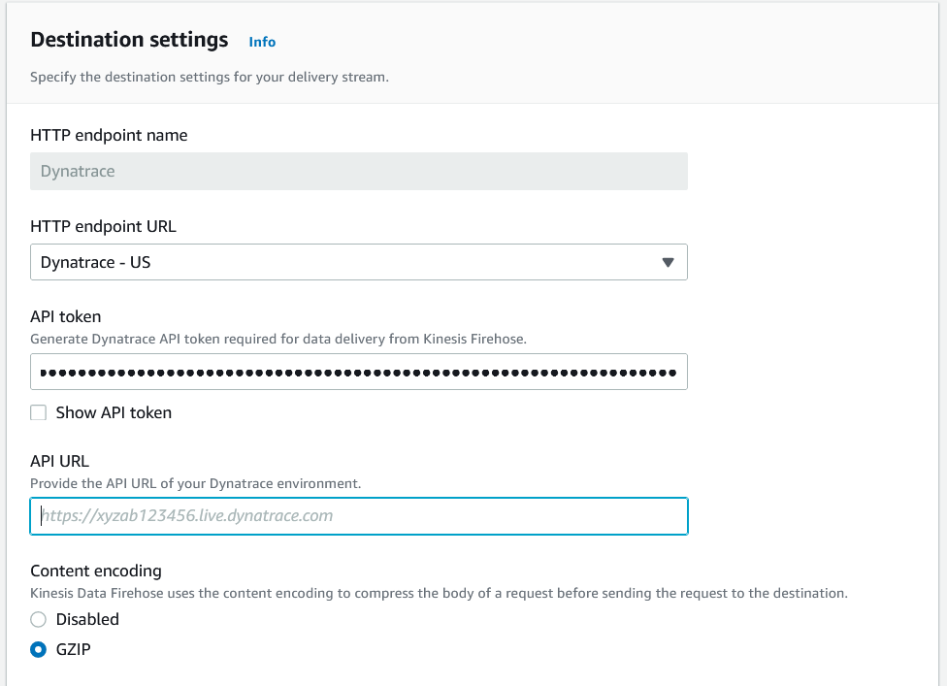The image size is (947, 686).
Task: Click into the masked API token field
Action: coord(359,372)
